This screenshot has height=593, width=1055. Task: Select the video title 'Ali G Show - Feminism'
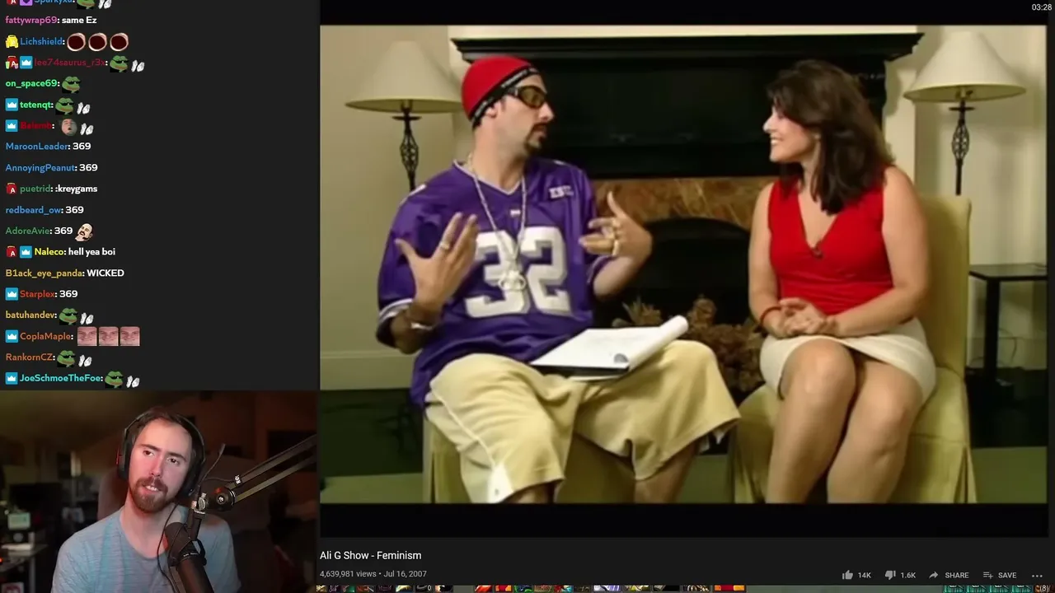(x=370, y=555)
